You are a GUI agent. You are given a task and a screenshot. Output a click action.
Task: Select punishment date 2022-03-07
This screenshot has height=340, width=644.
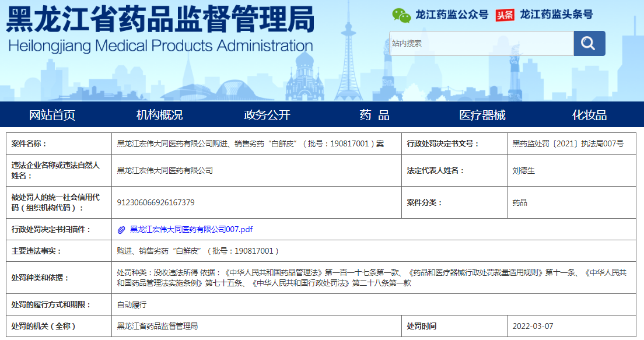click(533, 326)
